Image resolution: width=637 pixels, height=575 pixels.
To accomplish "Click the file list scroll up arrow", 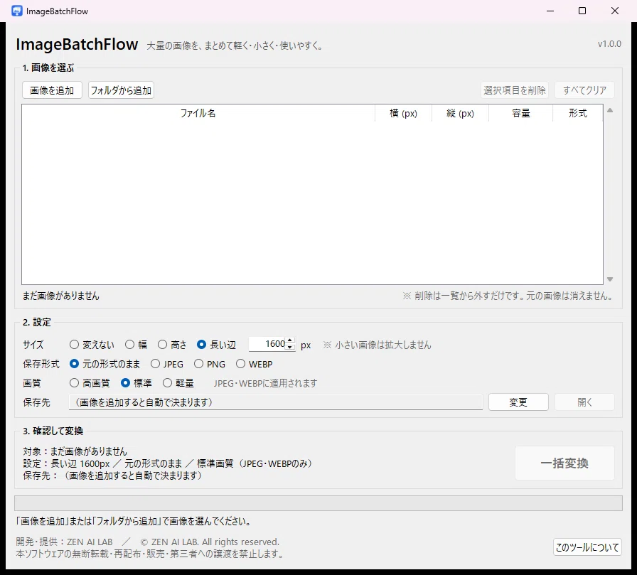I will (x=610, y=110).
